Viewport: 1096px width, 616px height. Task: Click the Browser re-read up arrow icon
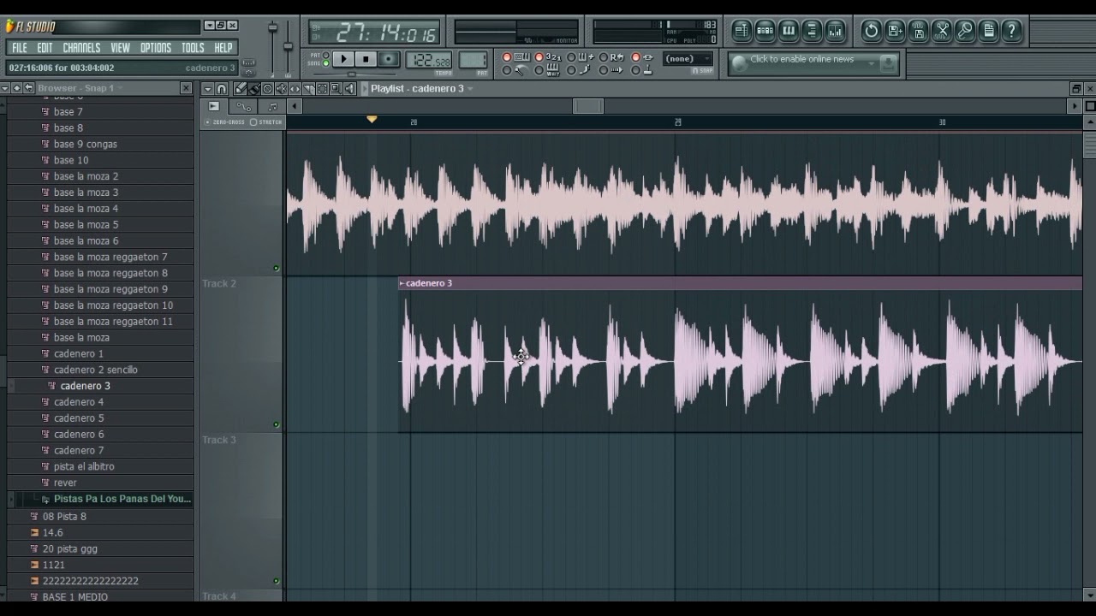click(16, 88)
